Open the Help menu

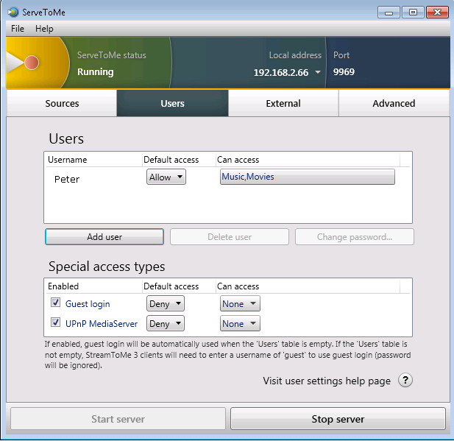point(44,29)
